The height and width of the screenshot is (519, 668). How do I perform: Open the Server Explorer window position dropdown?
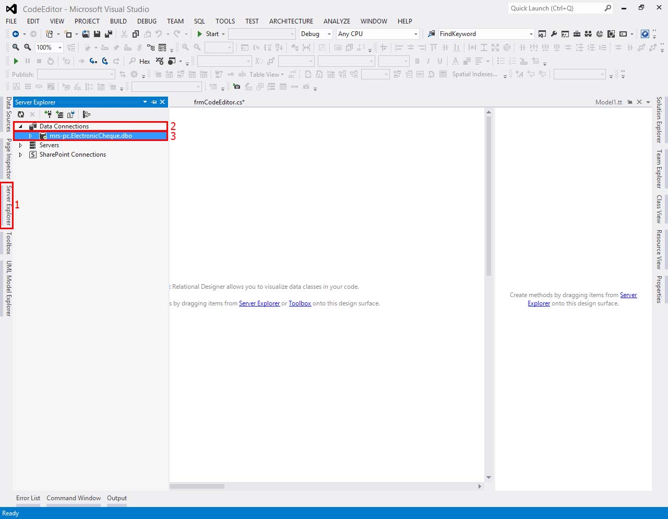145,102
